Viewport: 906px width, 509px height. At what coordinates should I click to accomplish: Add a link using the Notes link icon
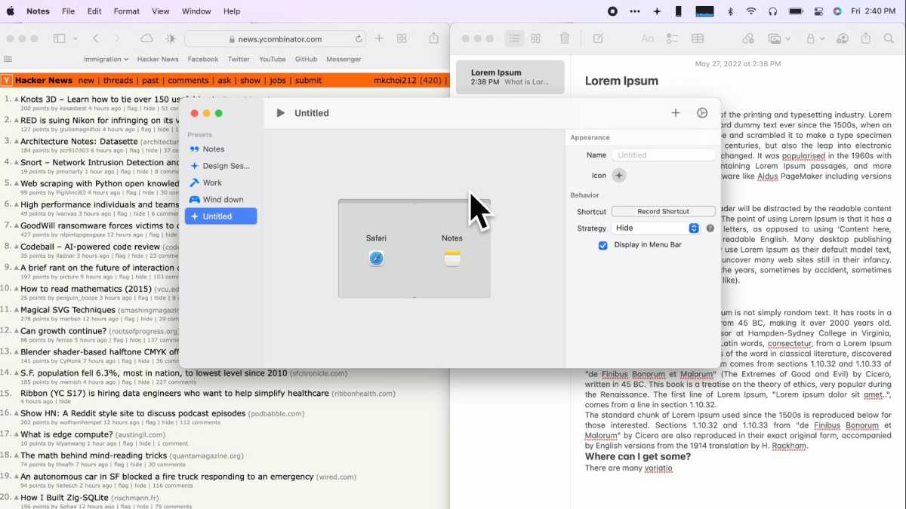point(748,38)
